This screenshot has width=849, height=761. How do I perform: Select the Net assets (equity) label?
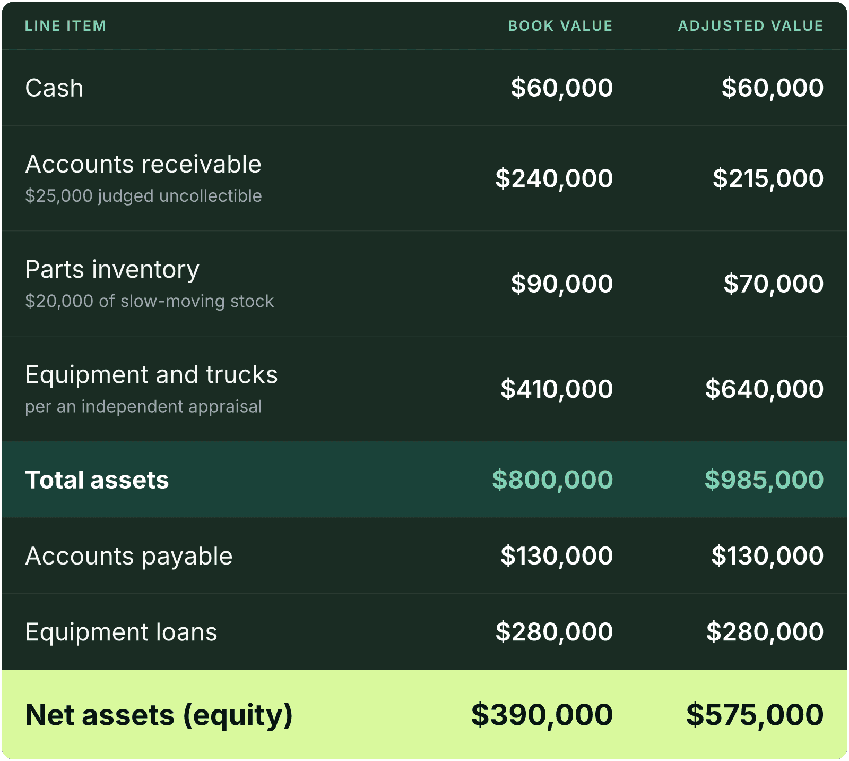pos(159,715)
